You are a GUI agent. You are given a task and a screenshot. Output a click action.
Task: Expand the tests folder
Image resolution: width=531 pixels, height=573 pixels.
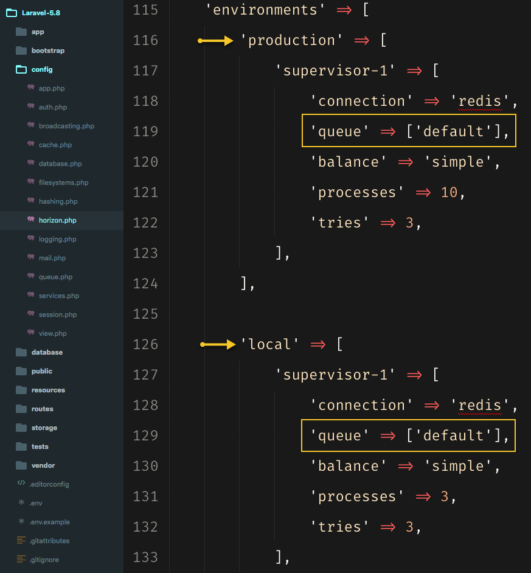pyautogui.click(x=40, y=446)
